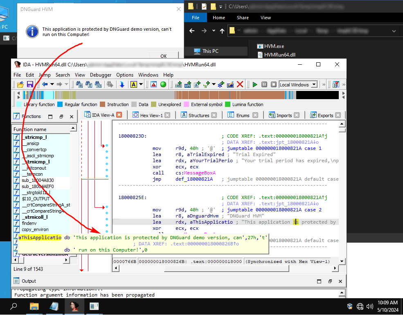Click the Pause process icon
This screenshot has height=315, width=403.
[264, 84]
